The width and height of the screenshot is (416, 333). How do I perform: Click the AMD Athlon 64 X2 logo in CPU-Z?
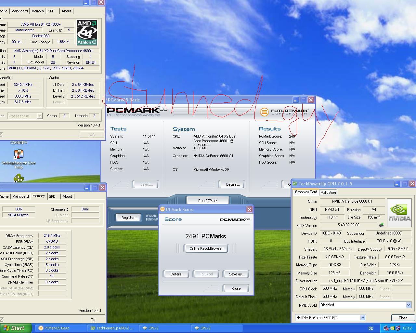coord(87,33)
